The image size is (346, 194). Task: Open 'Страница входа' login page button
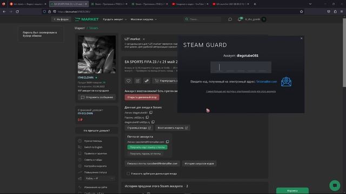tap(139, 128)
